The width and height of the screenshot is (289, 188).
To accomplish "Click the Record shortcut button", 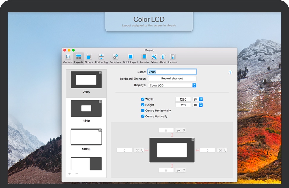I will pyautogui.click(x=172, y=79).
